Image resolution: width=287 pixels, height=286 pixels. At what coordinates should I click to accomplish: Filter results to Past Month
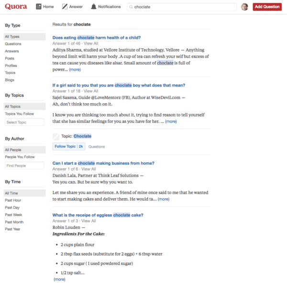(14, 222)
